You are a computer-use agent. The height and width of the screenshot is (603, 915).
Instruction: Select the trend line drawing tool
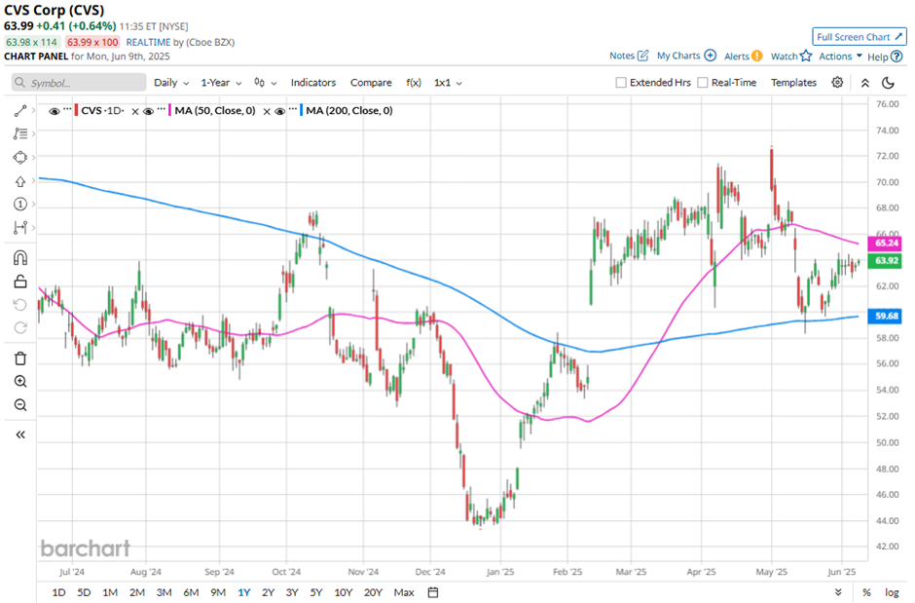(19, 111)
